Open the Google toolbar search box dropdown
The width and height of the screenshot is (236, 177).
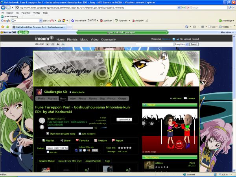coord(41,20)
